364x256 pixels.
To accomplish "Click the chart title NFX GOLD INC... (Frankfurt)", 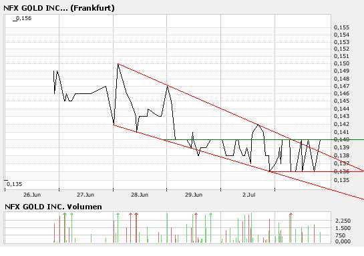I will [59, 8].
